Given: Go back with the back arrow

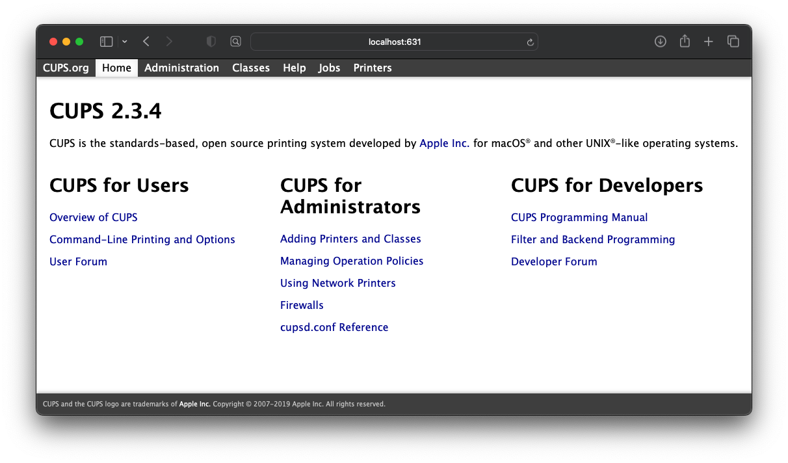Looking at the screenshot, I should [x=146, y=42].
